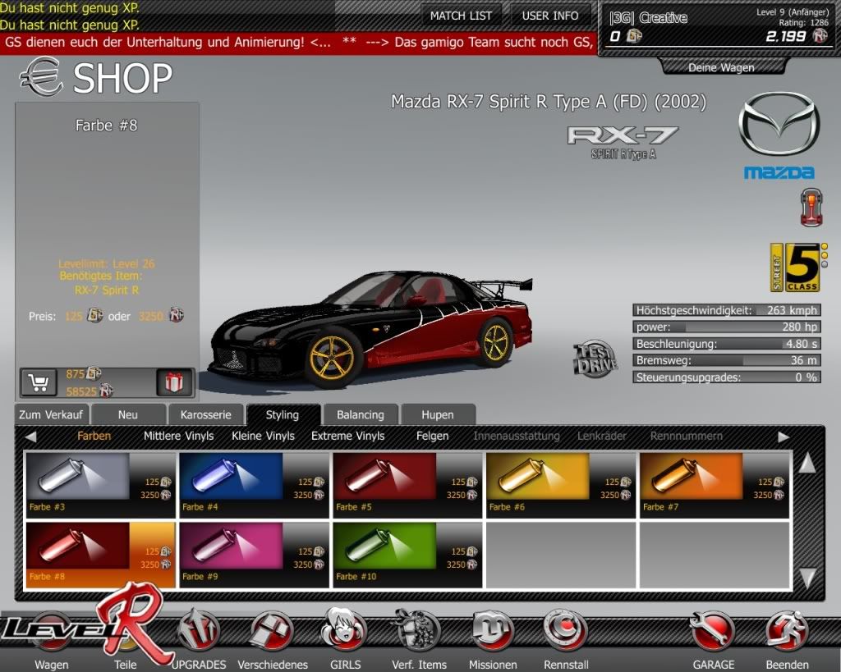Switch to the Balancing tab
Image resolution: width=841 pixels, height=672 pixels.
[360, 415]
